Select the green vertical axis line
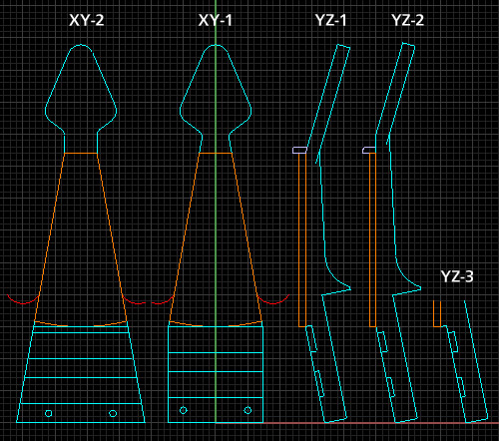 point(216,212)
